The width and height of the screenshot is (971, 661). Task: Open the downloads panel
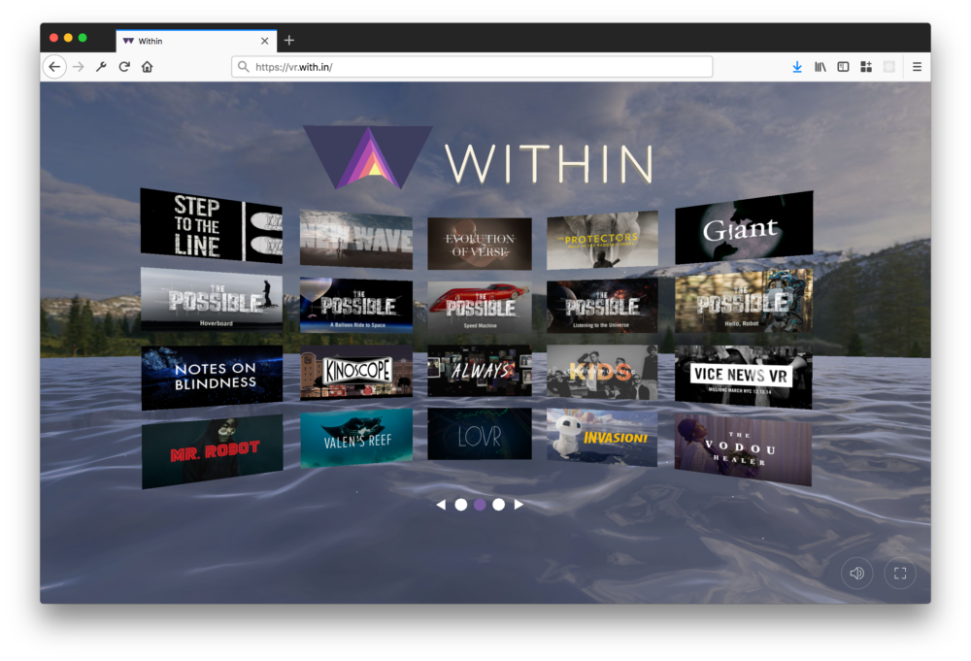797,67
